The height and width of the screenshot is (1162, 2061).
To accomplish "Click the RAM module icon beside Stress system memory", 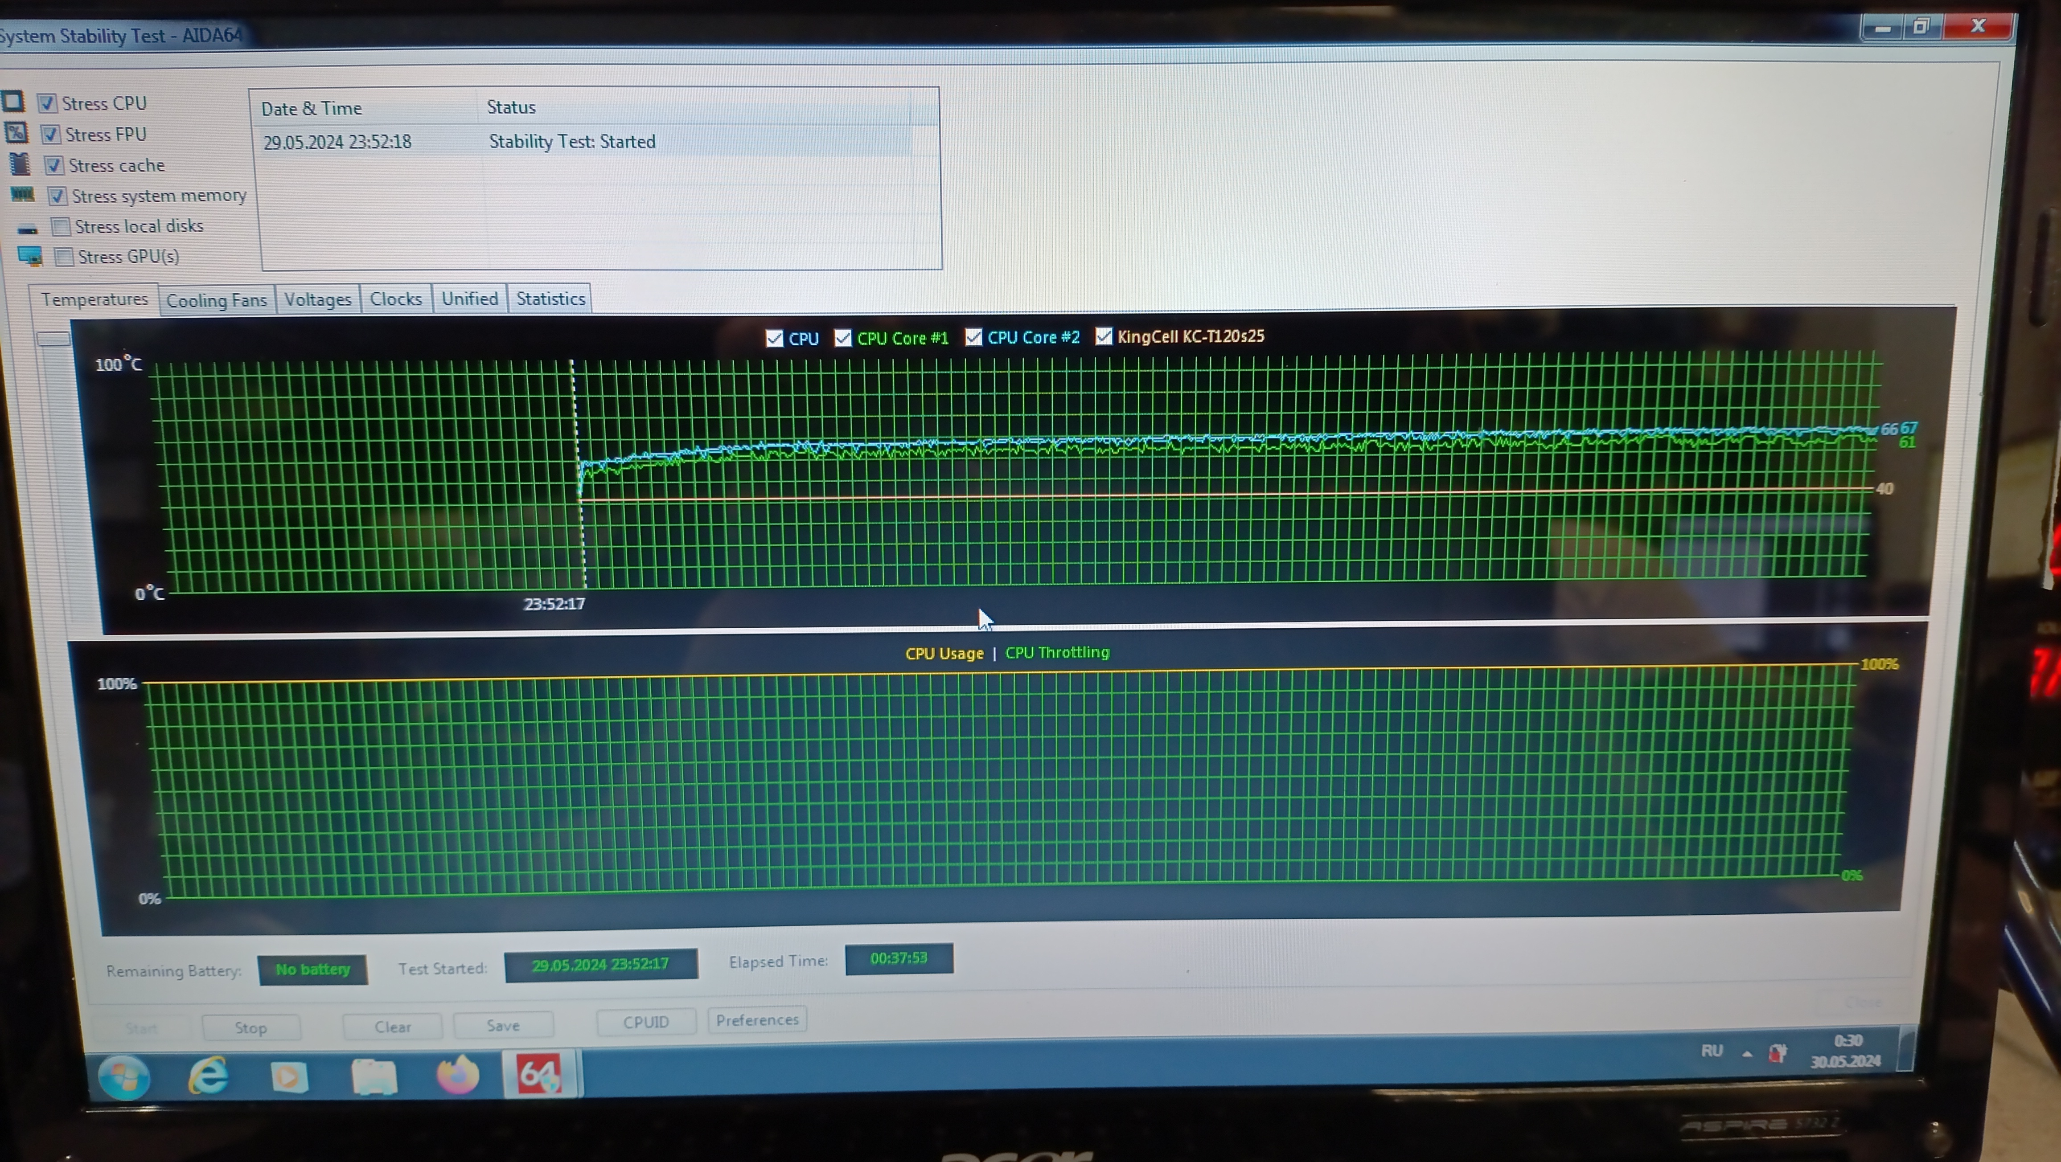I will coord(22,194).
